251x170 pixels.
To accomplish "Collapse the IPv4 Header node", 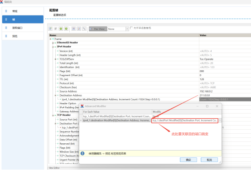I will coord(53,47).
